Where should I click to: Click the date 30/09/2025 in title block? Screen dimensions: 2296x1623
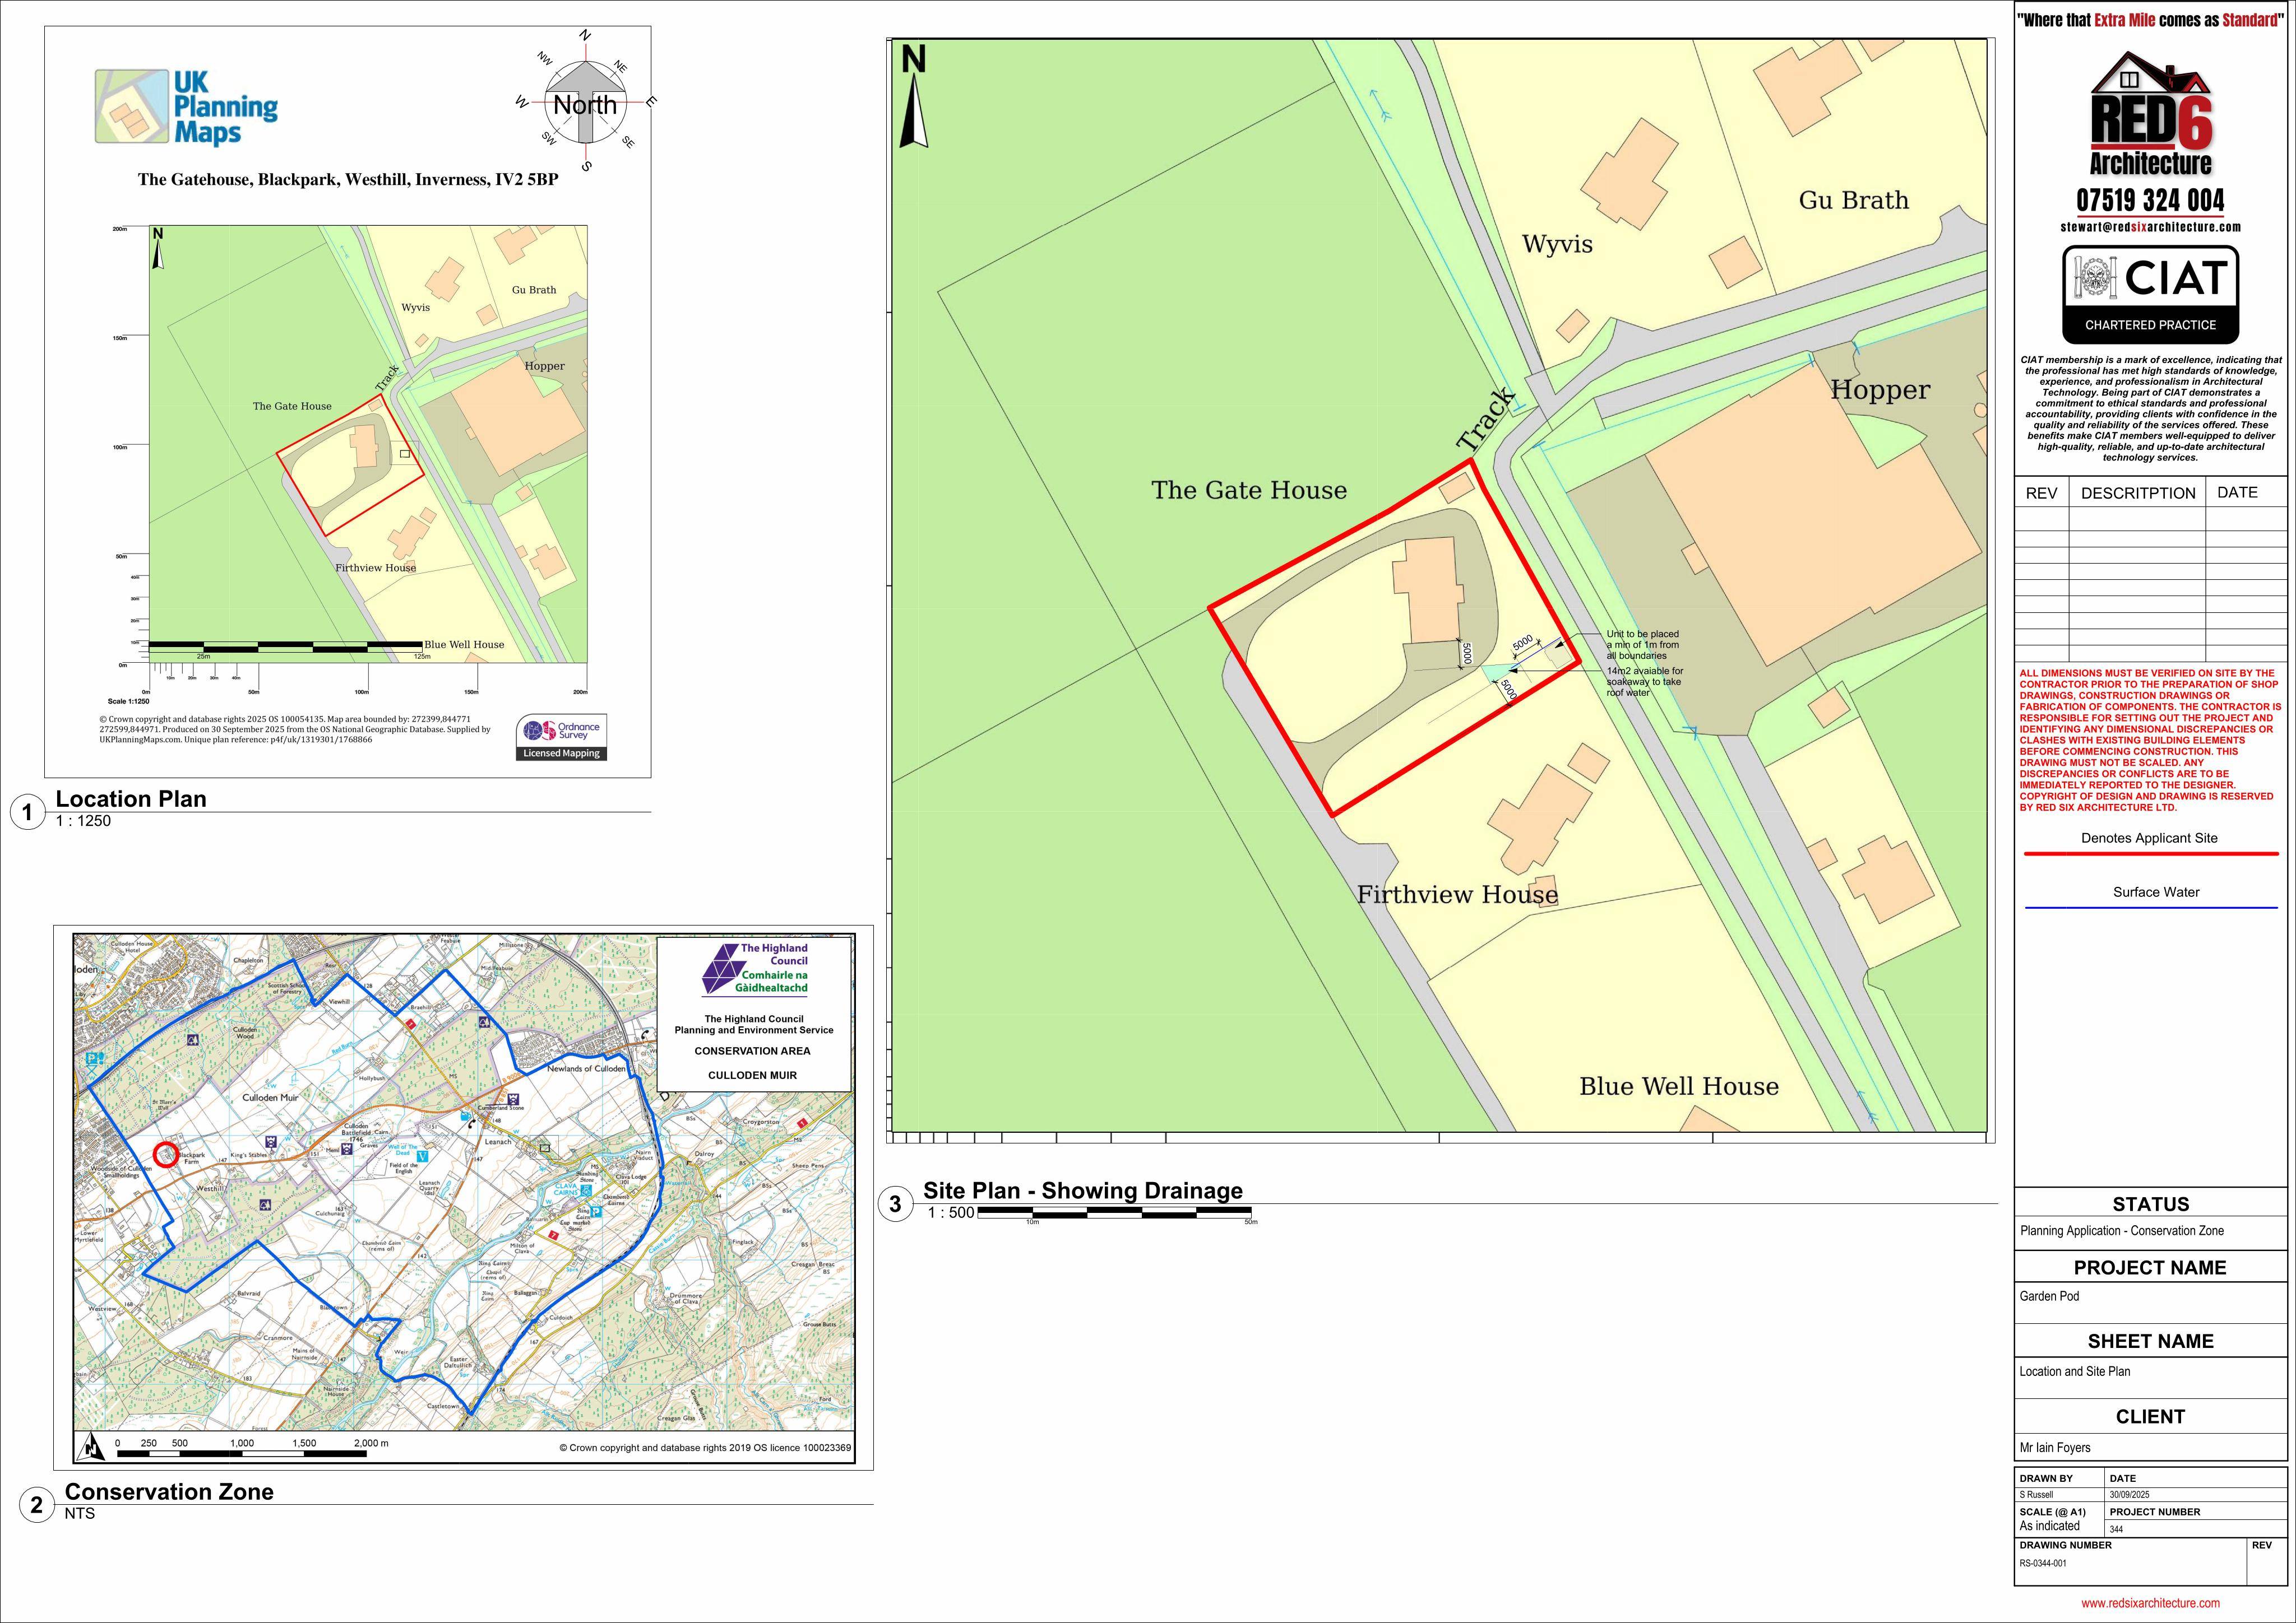(2130, 1495)
